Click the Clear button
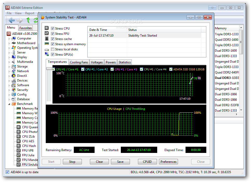251x182 pixels. pos(100,162)
